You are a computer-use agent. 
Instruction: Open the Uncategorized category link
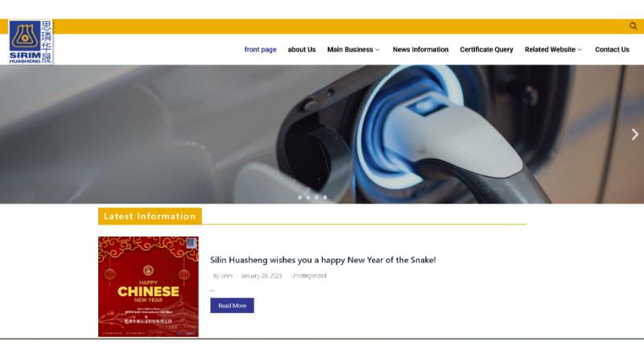308,276
